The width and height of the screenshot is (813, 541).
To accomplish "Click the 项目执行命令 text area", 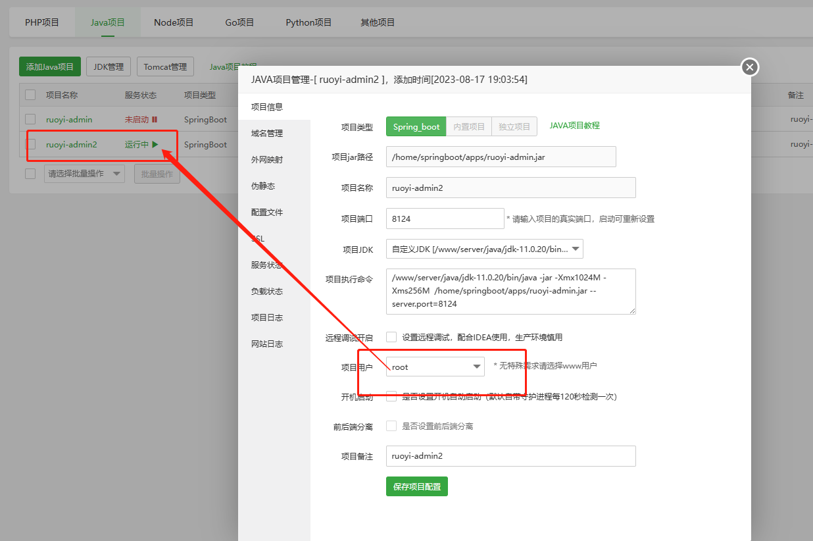I will tap(511, 292).
